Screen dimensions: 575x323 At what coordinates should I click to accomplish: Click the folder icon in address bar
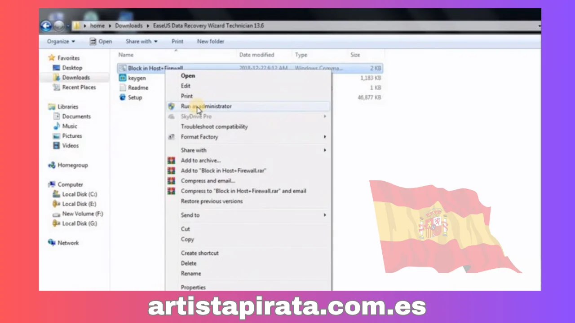(x=76, y=26)
